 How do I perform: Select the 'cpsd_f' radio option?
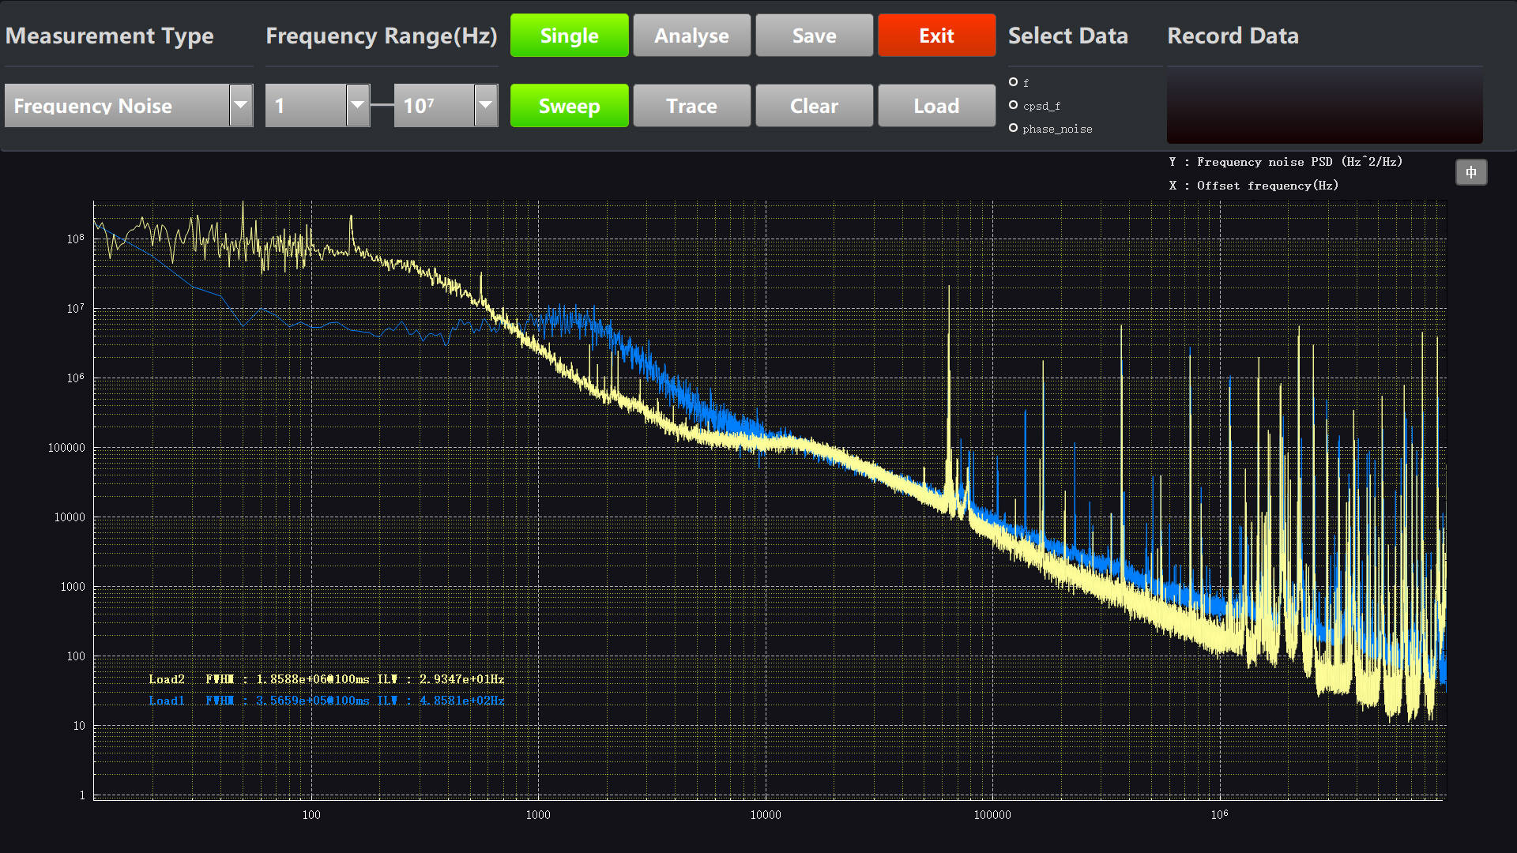(x=1013, y=105)
